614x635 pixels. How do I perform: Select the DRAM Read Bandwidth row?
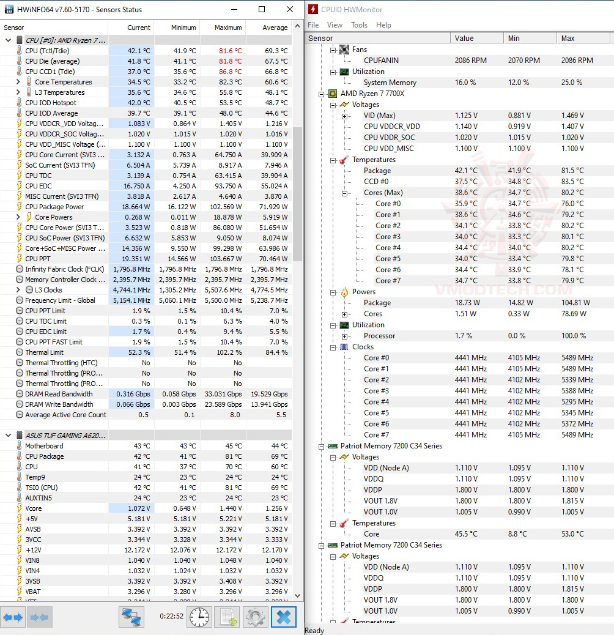pos(146,394)
